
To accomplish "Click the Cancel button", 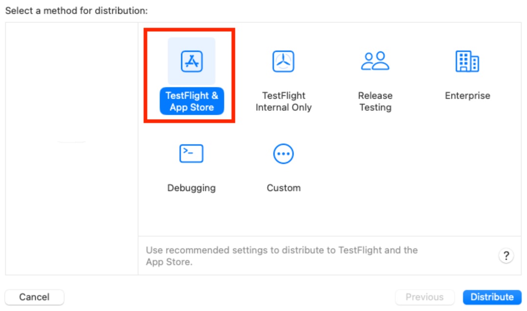I will point(34,297).
